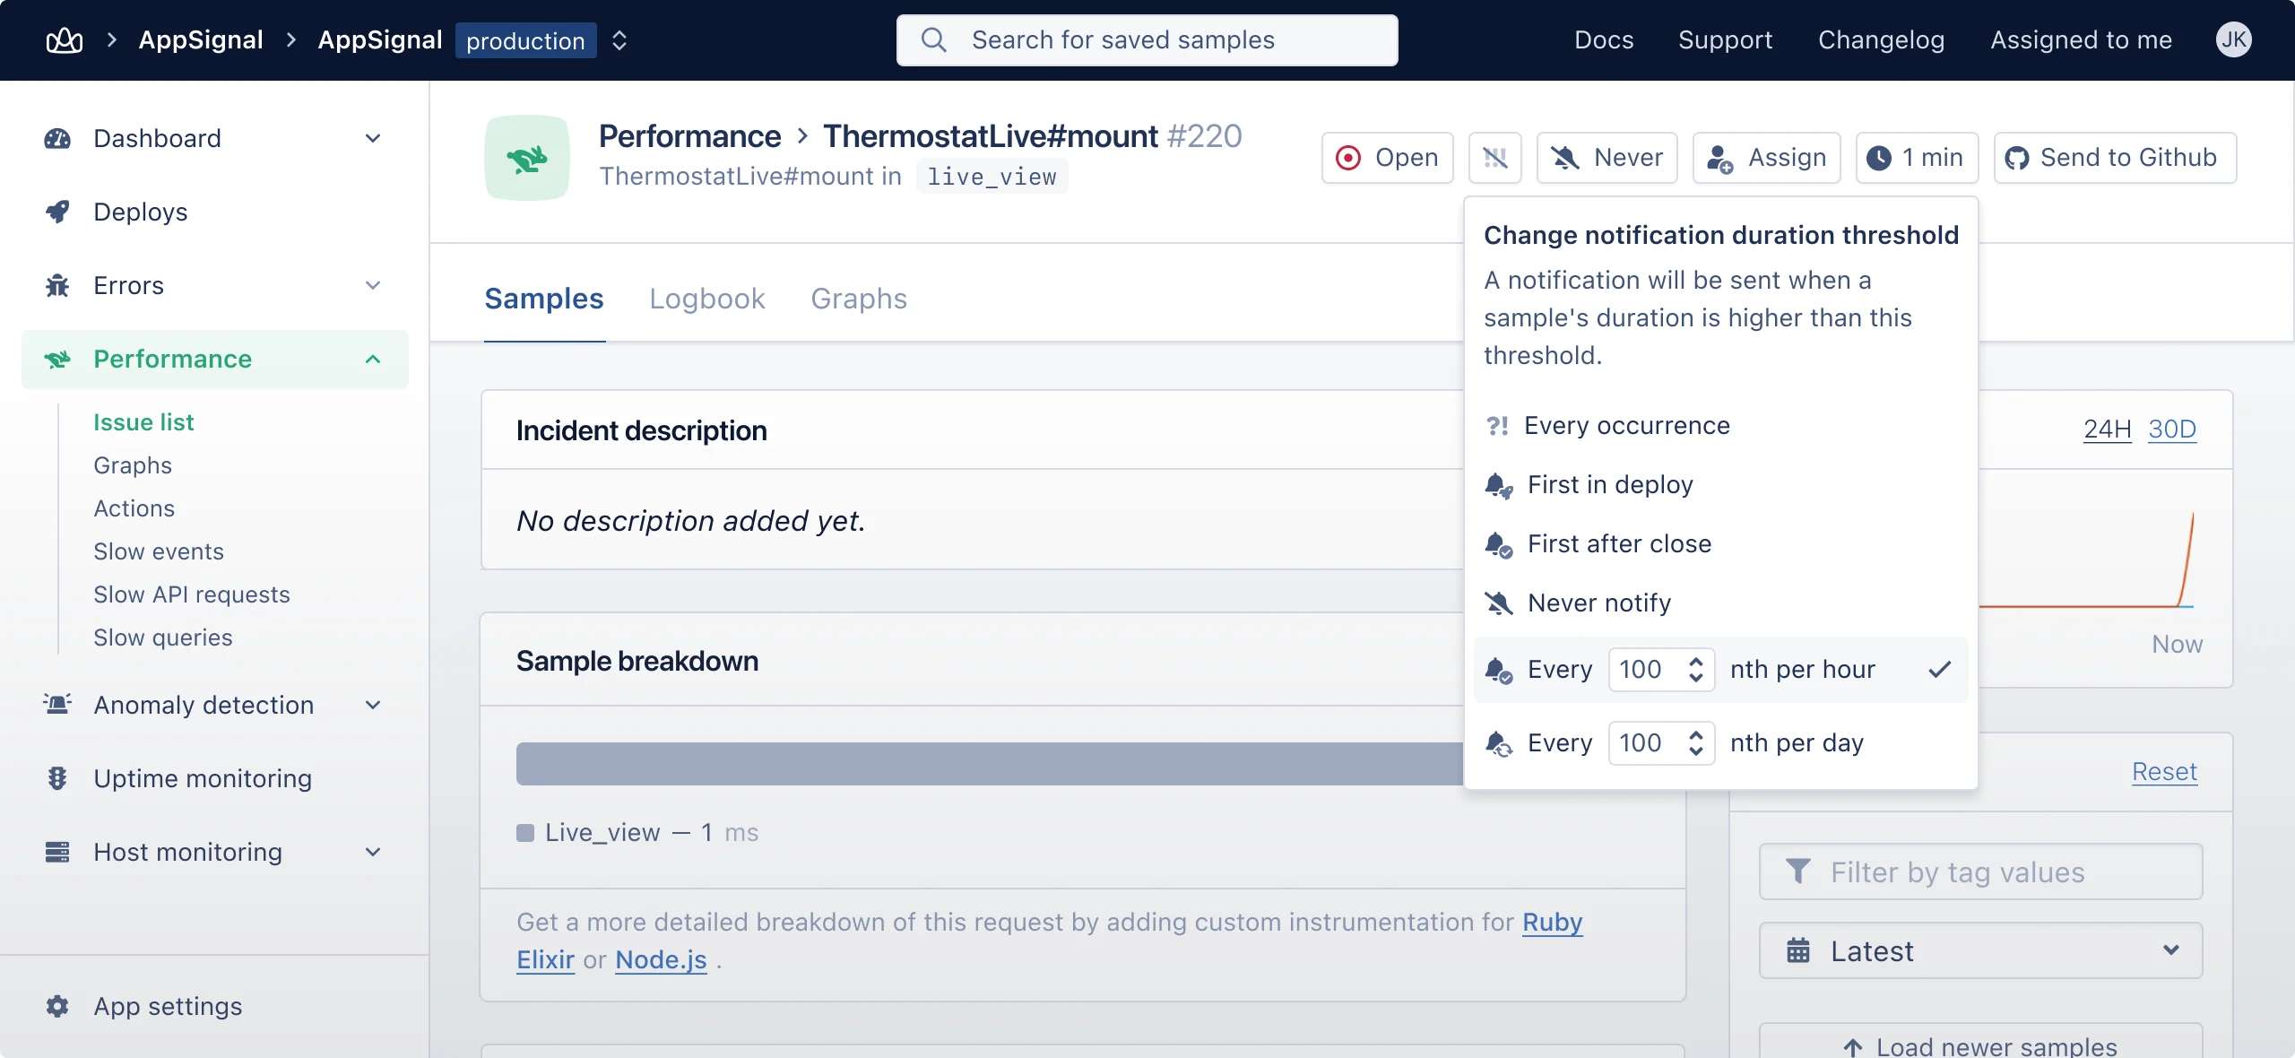Select the Every occurrence notification option
The image size is (2295, 1058).
click(1720, 426)
